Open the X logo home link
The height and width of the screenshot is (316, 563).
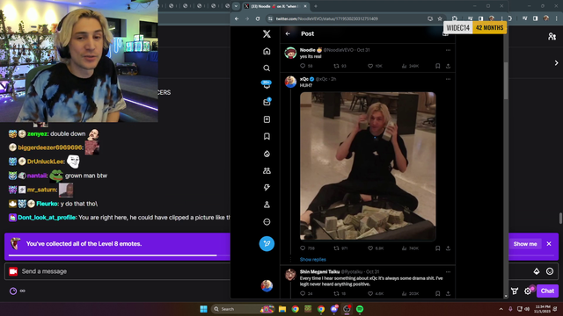pyautogui.click(x=267, y=33)
